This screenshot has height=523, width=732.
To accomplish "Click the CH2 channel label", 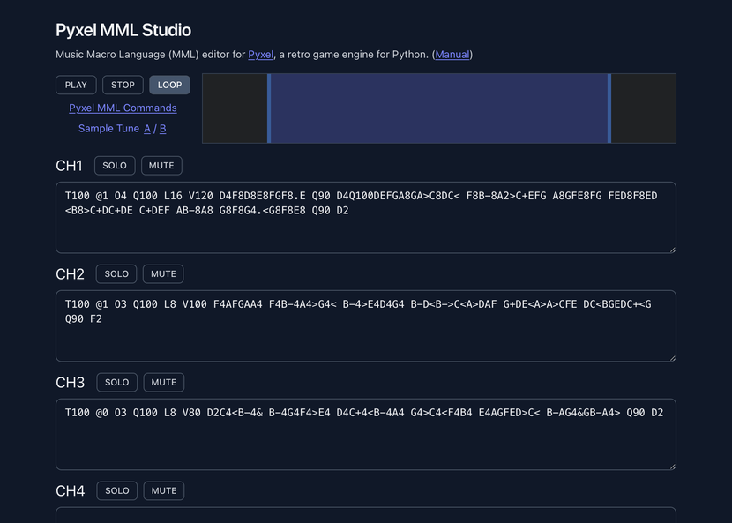I will coord(70,274).
